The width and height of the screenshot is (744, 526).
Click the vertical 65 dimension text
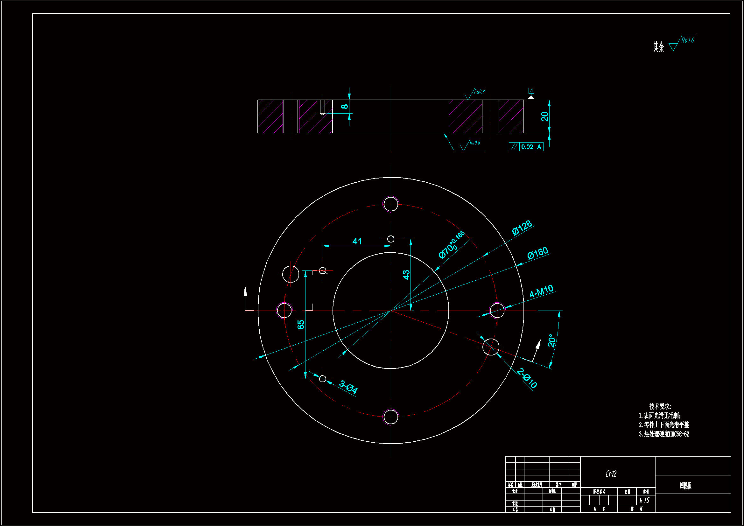tap(301, 325)
